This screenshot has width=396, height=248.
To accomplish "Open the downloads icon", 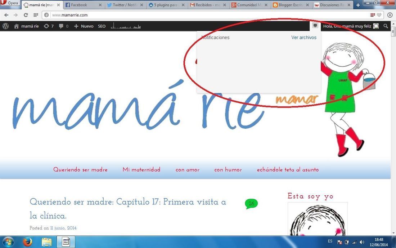I will tap(390, 15).
